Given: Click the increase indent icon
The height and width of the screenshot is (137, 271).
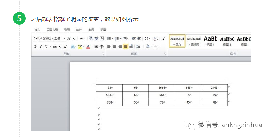Looking at the screenshot, I should (139, 39).
